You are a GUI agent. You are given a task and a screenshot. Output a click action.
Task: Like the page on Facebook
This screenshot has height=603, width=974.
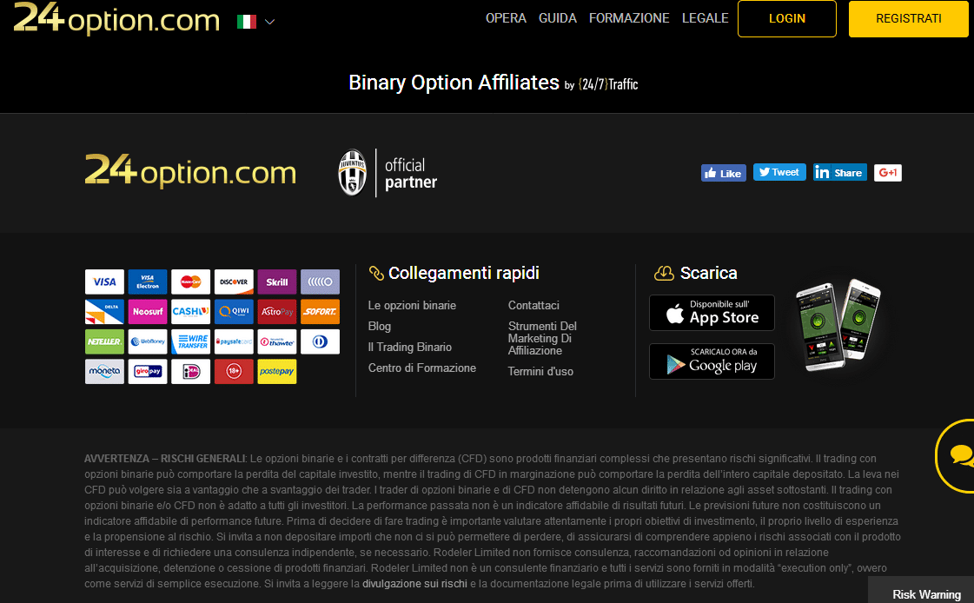[724, 173]
